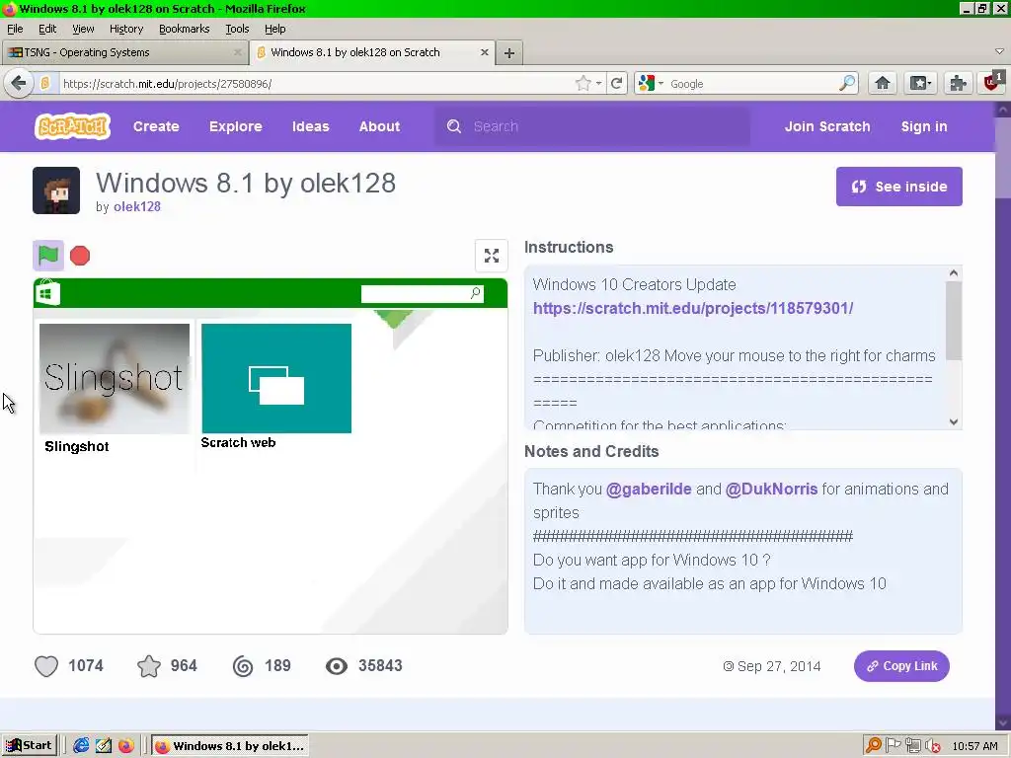The height and width of the screenshot is (758, 1011).
Task: Close the Windows 8.1 Scratch tab
Action: click(x=484, y=52)
